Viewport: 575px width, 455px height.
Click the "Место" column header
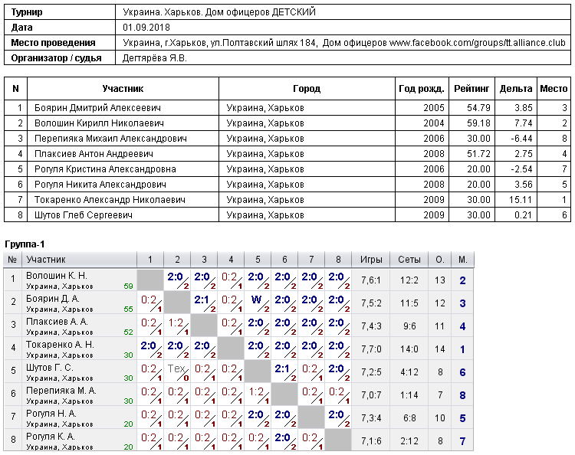tap(554, 89)
